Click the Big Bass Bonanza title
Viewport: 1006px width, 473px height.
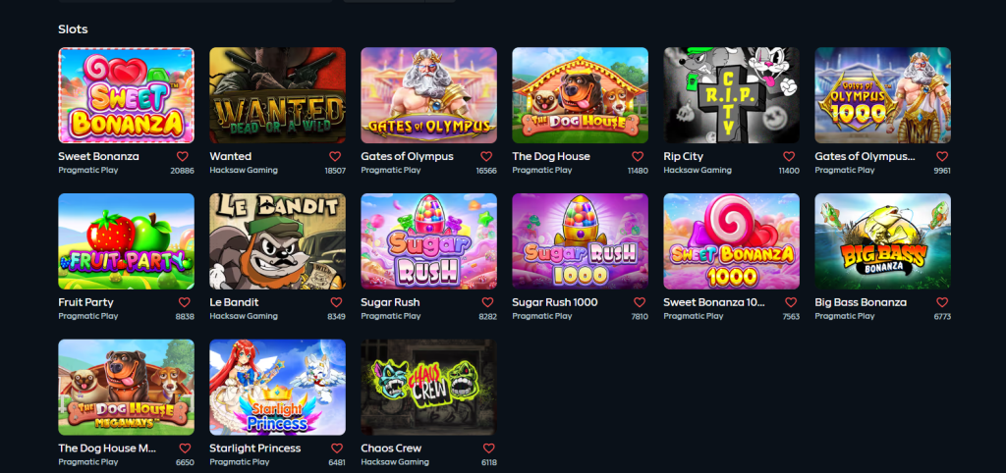tap(861, 302)
